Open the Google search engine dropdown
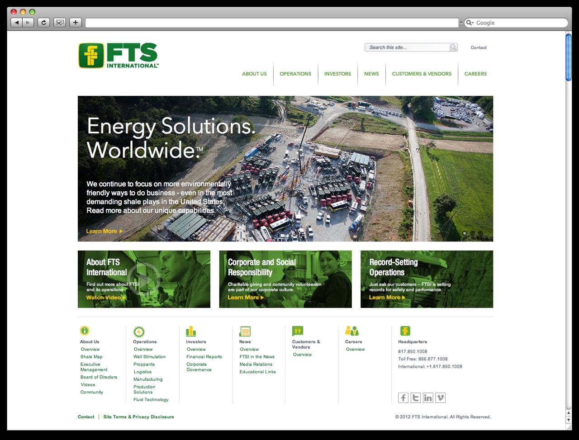579x440 pixels. tap(470, 23)
